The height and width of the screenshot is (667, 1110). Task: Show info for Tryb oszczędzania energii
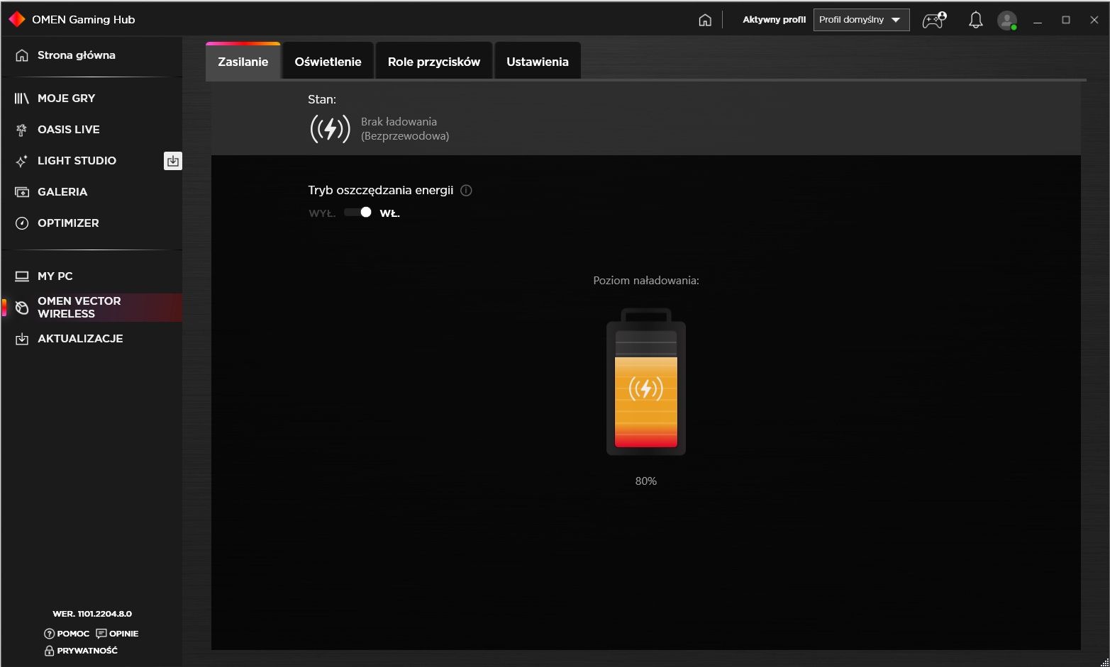point(466,190)
